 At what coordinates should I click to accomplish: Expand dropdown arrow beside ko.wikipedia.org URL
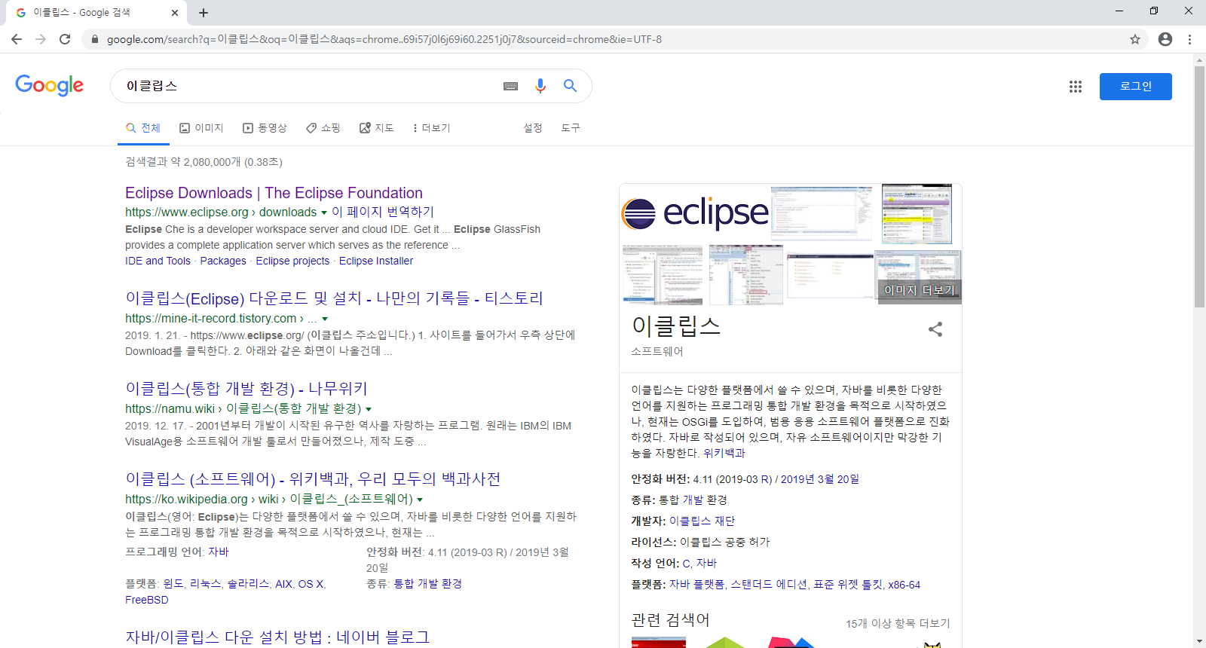pyautogui.click(x=420, y=500)
